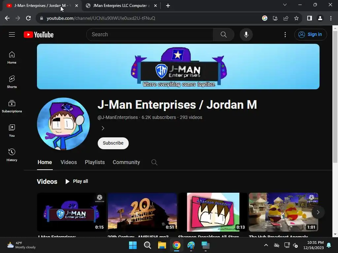
Task: Expand the channel description chevron
Action: [x=103, y=128]
